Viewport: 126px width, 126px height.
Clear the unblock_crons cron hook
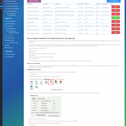coord(115,25)
